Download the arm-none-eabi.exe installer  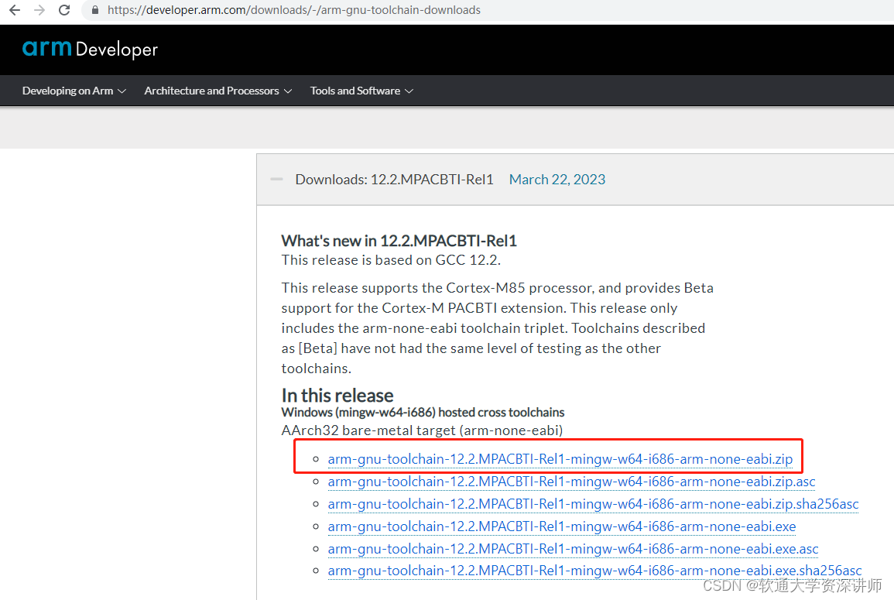click(x=562, y=526)
